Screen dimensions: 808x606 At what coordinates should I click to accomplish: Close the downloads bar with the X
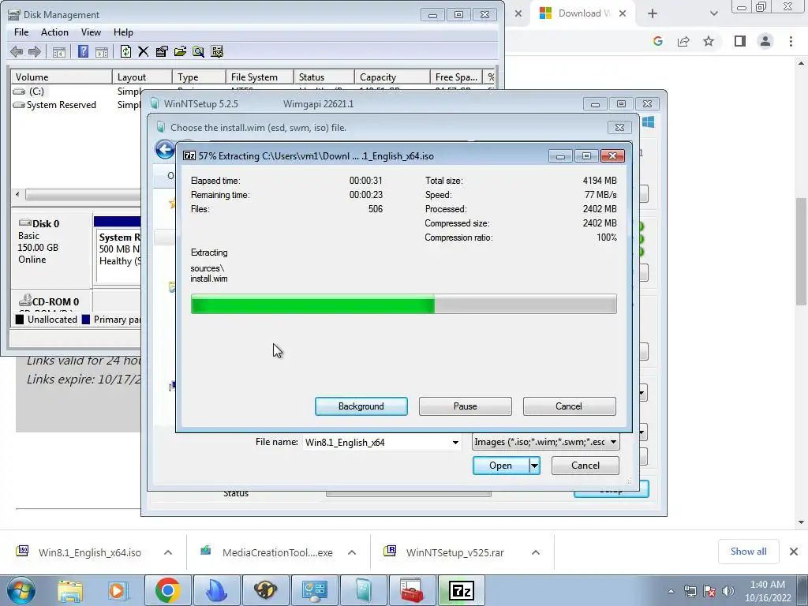[794, 552]
